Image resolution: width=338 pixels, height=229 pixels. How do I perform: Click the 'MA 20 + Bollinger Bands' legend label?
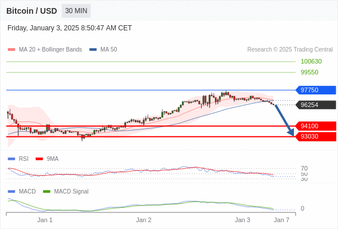(50, 50)
